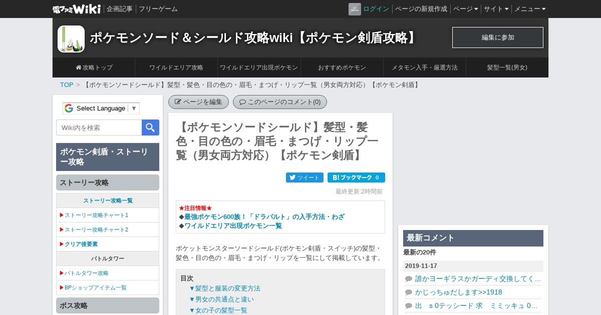
Task: Jump to 女の子の髪型一覧 section
Action: (218, 310)
